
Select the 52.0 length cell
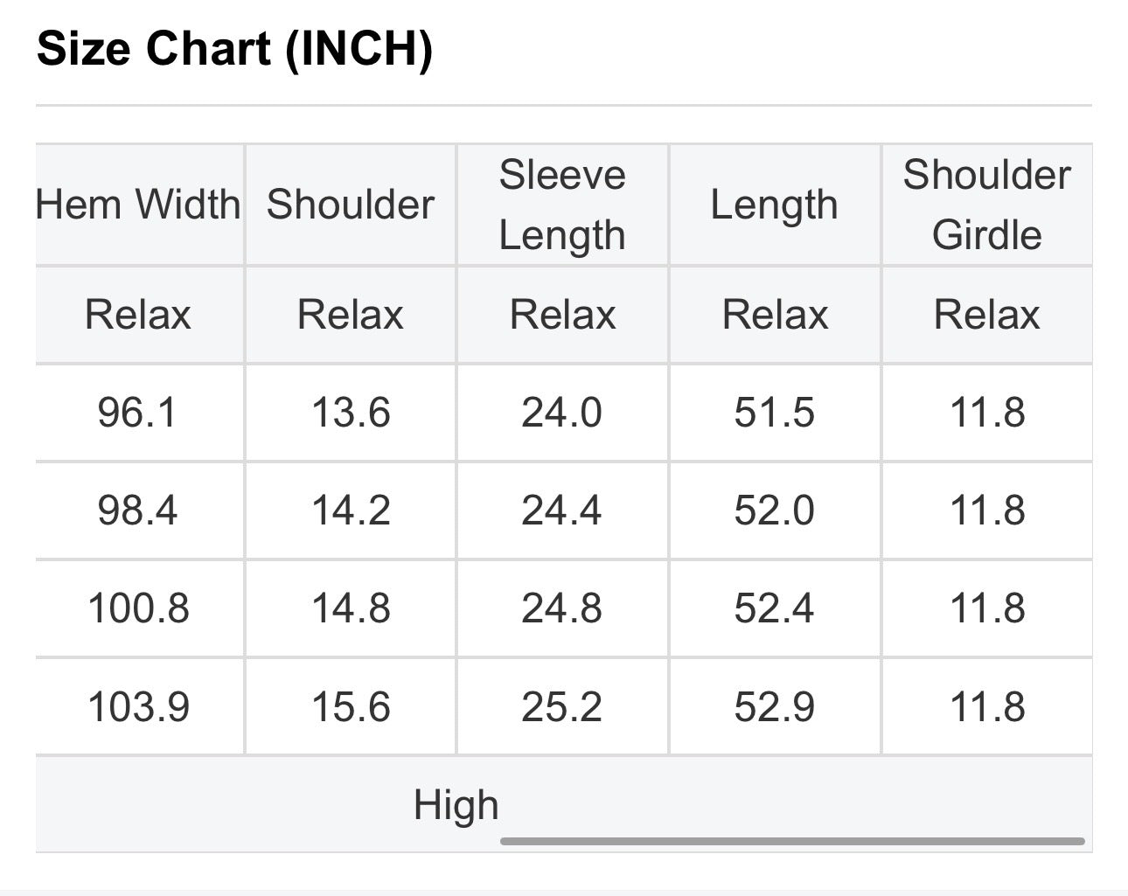point(775,510)
